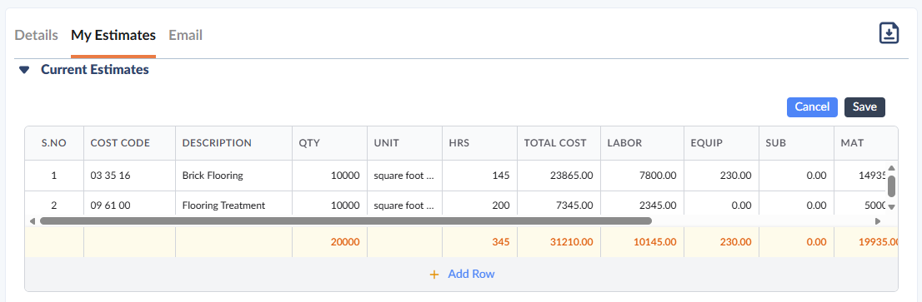Screen dimensions: 922x302
Task: Click the QTY cell of Flooring Treatment row
Action: (330, 204)
